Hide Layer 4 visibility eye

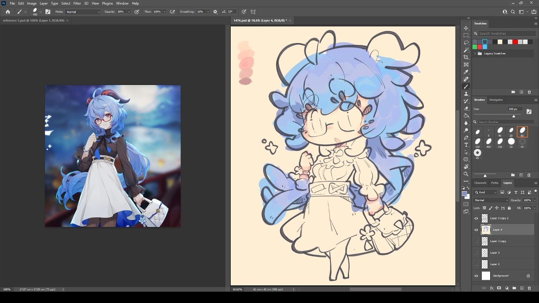(x=476, y=230)
